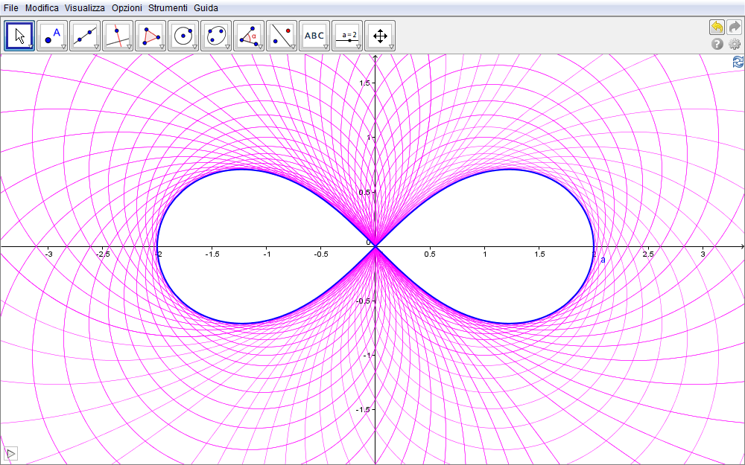Refresh the view with blue arrows icon
The width and height of the screenshot is (745, 465).
(x=738, y=62)
